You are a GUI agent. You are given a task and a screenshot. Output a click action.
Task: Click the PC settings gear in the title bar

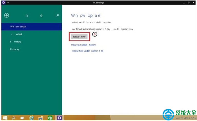tap(4, 2)
